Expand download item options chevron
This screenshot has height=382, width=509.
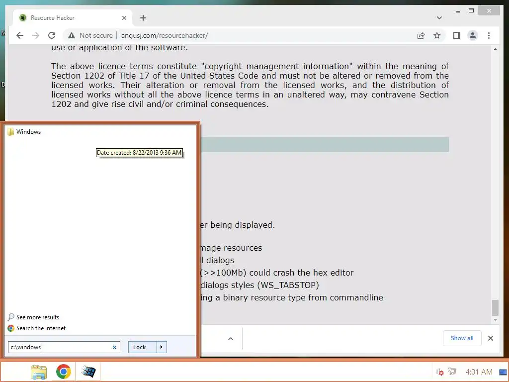pos(231,339)
